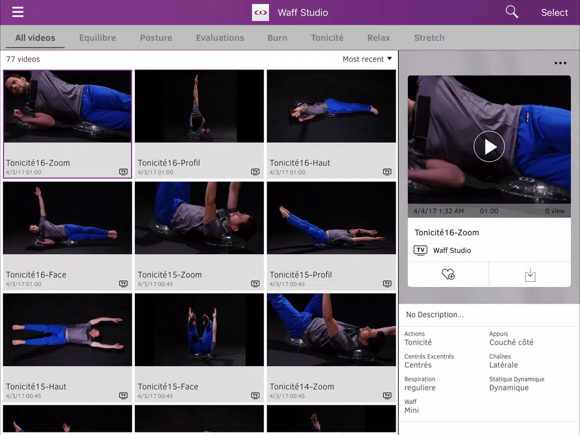Click the Chaînes value Latérale
580x435 pixels.
[x=503, y=365]
